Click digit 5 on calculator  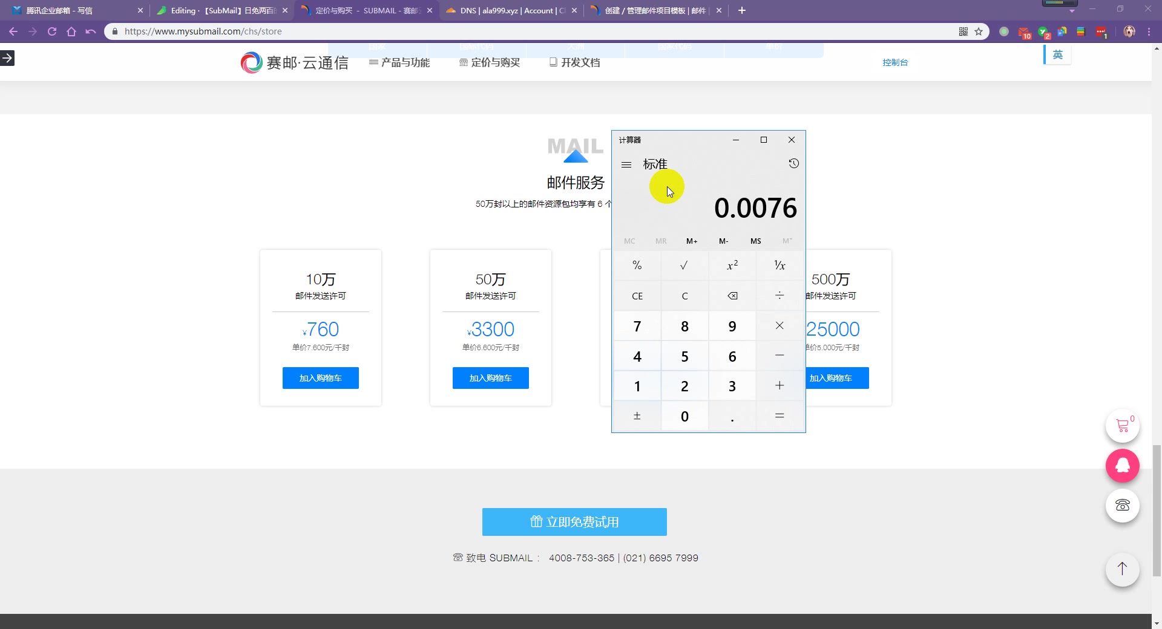(x=684, y=356)
